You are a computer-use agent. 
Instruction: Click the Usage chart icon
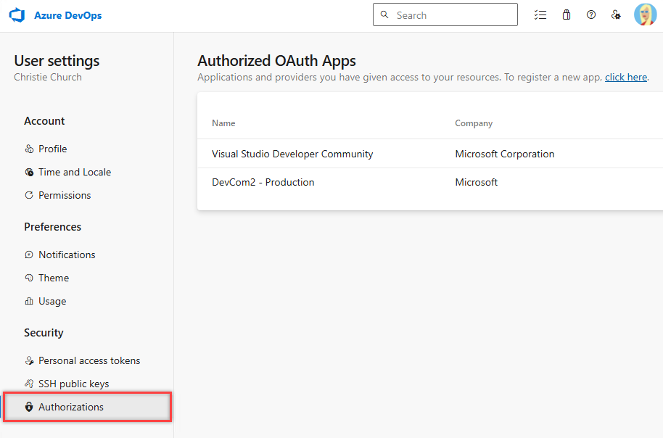click(30, 301)
